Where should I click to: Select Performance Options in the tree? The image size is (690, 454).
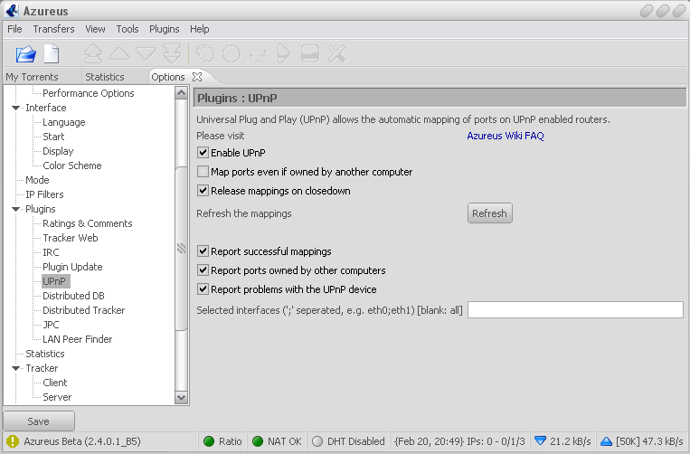click(x=88, y=93)
